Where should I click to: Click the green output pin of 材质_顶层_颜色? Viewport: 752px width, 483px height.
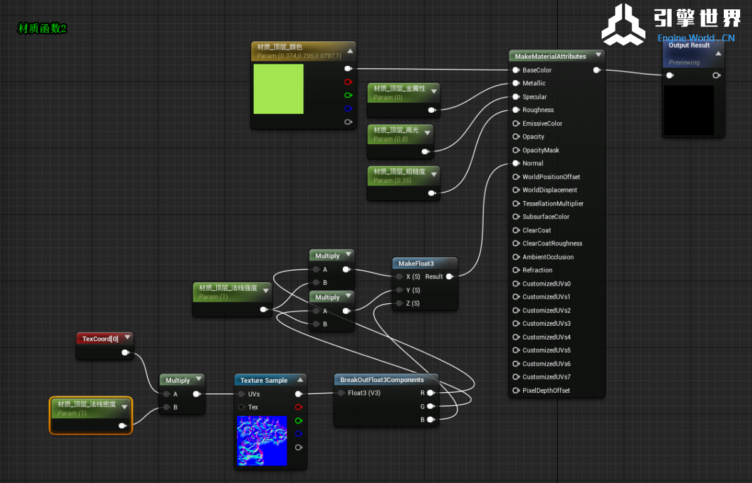pos(348,95)
